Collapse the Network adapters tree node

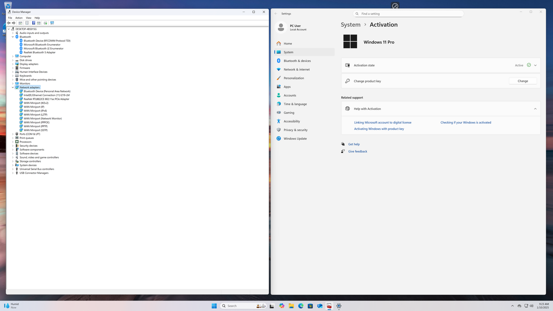(x=13, y=87)
